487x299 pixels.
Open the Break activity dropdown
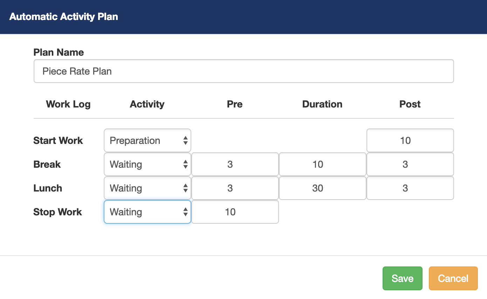click(x=147, y=164)
